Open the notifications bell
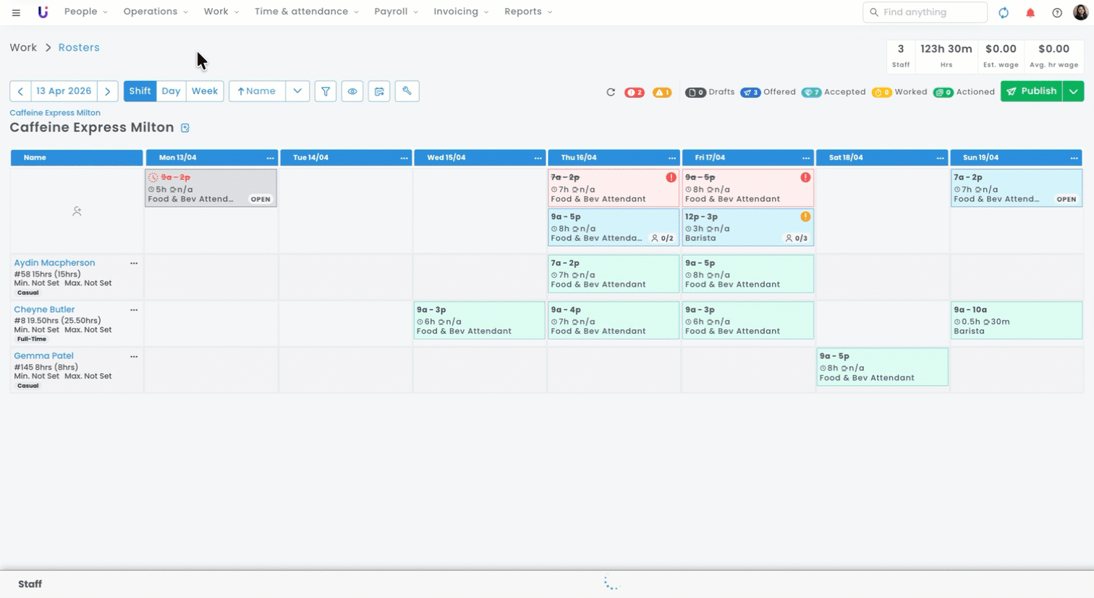 coord(1030,12)
